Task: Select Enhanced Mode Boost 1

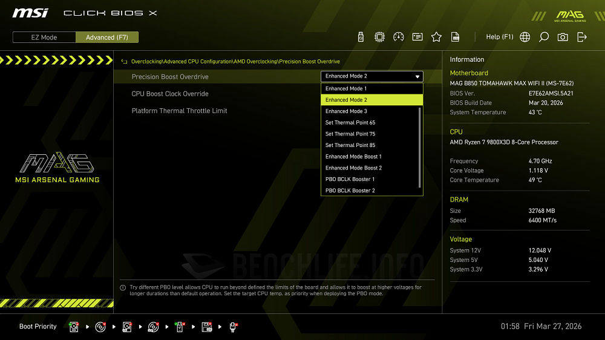Action: pyautogui.click(x=370, y=156)
